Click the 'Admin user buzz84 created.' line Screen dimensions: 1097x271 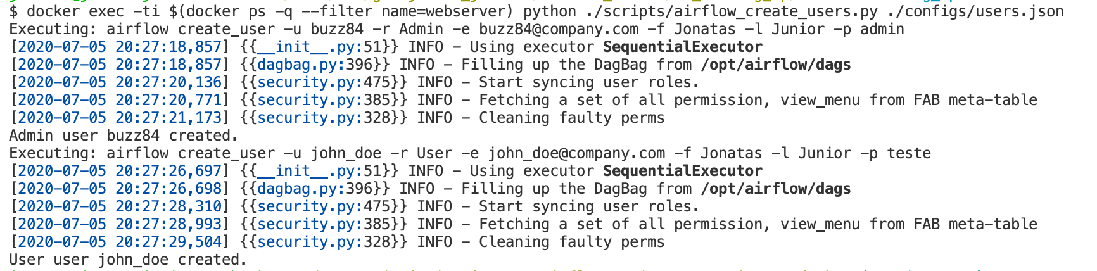pos(124,135)
